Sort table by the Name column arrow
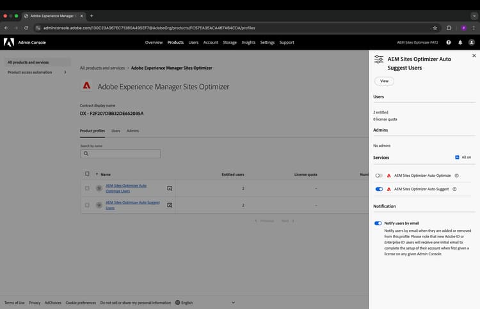The height and width of the screenshot is (309, 480). coord(97,174)
